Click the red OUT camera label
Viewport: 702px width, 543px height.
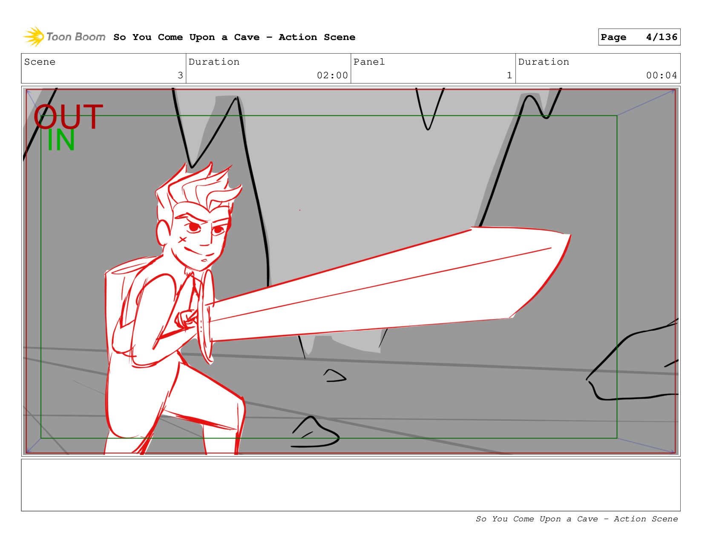(x=68, y=117)
